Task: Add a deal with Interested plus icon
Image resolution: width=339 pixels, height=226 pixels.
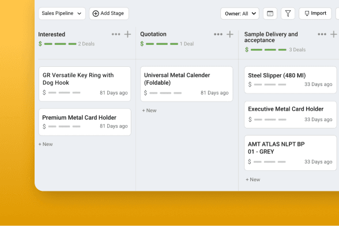Action: click(127, 34)
